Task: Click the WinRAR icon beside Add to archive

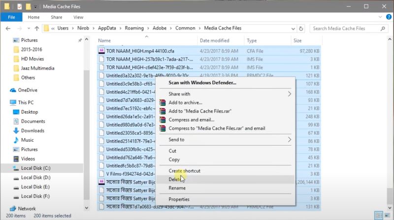Action: click(x=163, y=102)
